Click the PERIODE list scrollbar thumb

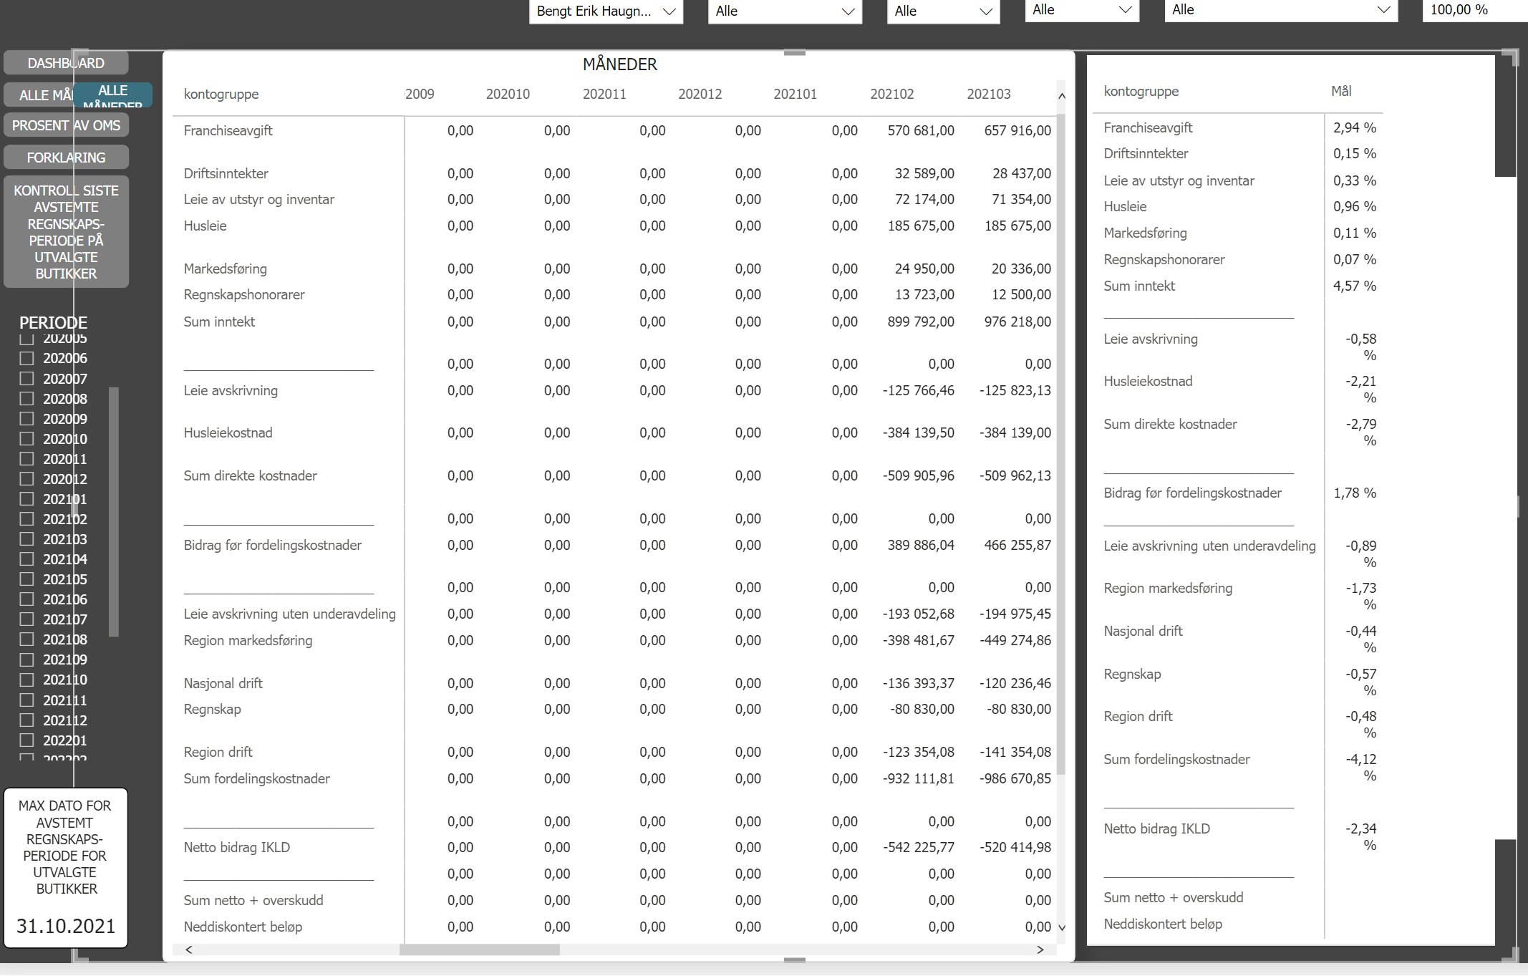113,511
